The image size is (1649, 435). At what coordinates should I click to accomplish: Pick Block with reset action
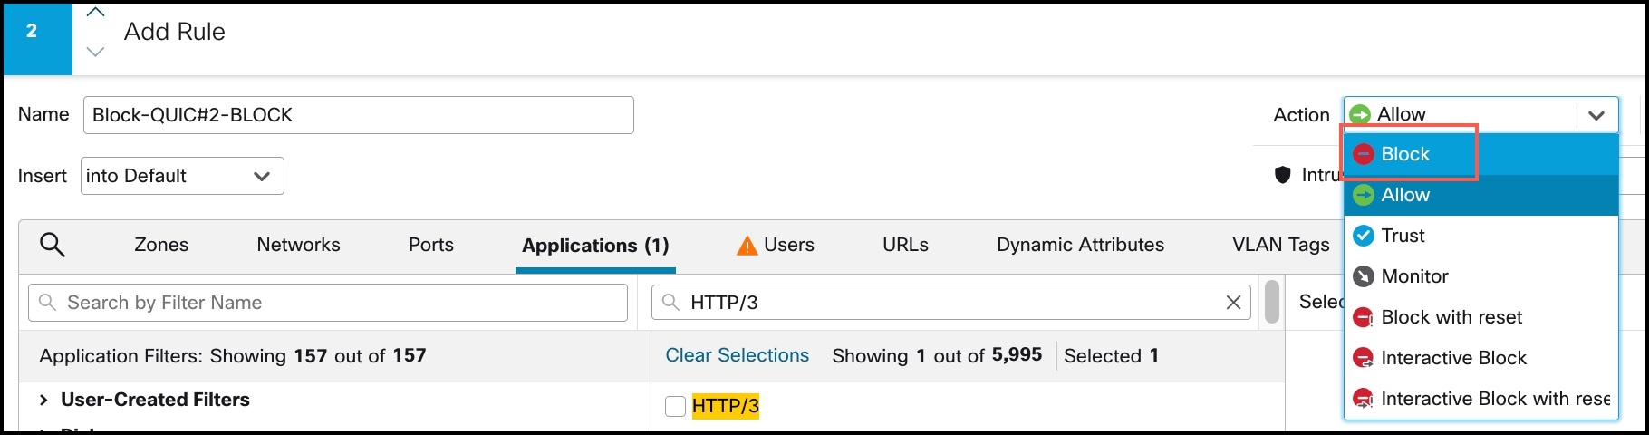(1451, 317)
